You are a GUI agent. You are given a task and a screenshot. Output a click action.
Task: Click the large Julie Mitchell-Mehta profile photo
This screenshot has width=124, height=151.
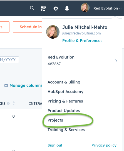pos(53,32)
